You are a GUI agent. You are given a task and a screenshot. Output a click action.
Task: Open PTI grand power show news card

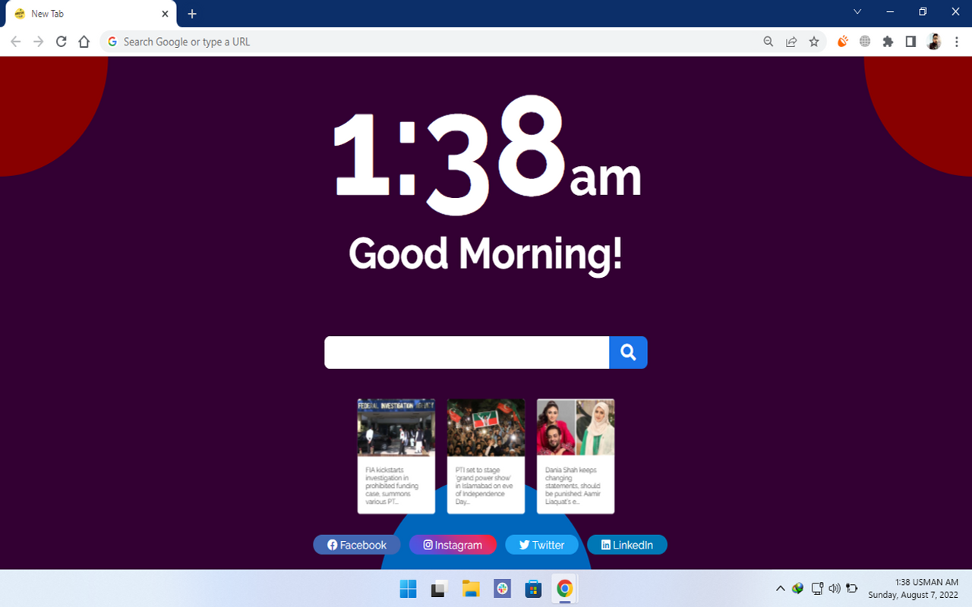[486, 456]
